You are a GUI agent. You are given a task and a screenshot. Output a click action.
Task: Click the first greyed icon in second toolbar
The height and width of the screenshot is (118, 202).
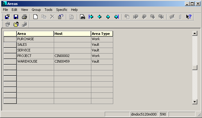[8, 24]
